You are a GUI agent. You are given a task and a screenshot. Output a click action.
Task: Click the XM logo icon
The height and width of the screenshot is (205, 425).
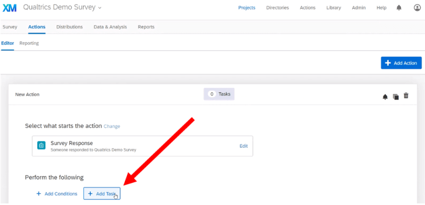coord(10,8)
